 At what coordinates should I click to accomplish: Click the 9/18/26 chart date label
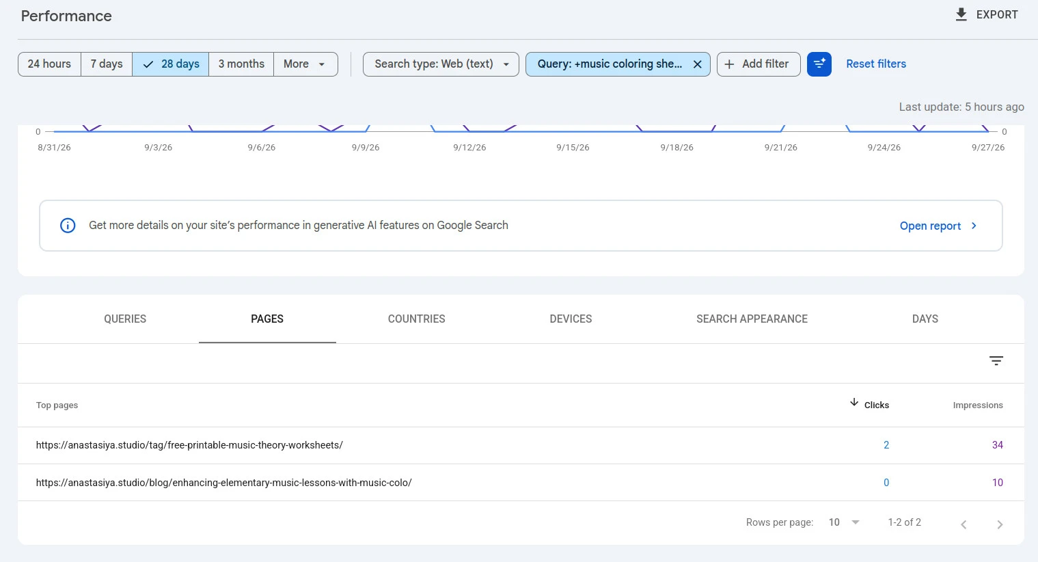coord(677,148)
